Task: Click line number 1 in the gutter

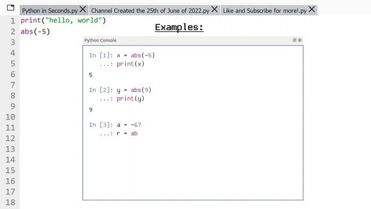Action: coord(13,21)
